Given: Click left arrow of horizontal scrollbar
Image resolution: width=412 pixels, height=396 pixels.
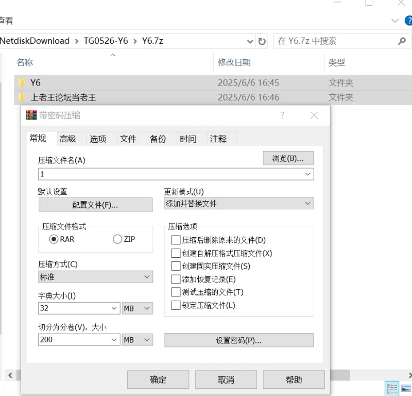Looking at the screenshot, I should [x=10, y=375].
